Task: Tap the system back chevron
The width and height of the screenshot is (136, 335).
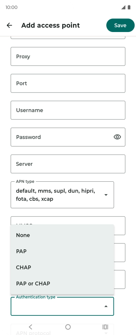Action: coord(30,327)
